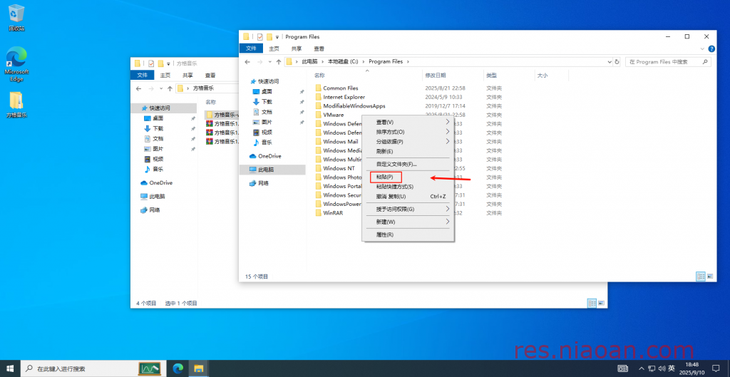Open 查看(V) submenu in context menu
Screen dimensions: 730x377
click(408, 122)
